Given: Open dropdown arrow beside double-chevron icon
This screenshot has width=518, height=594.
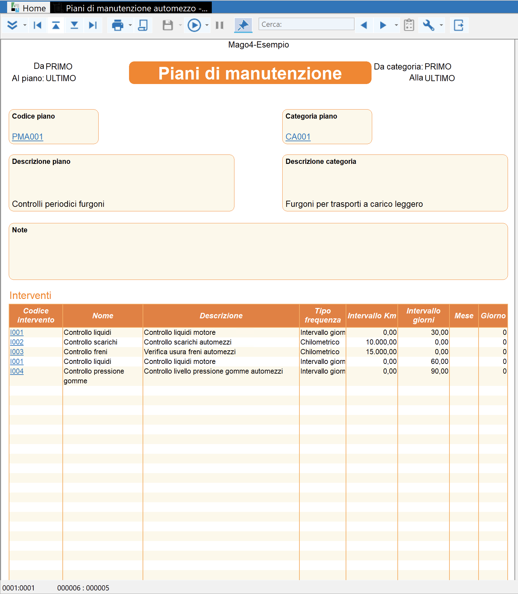Looking at the screenshot, I should pos(25,25).
